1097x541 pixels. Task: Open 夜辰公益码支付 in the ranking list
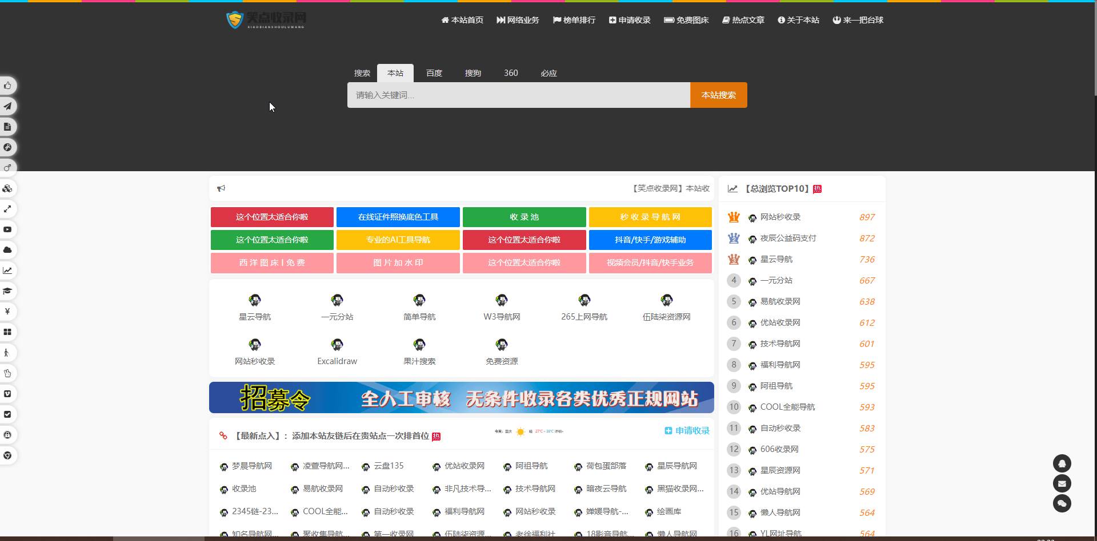pos(788,238)
